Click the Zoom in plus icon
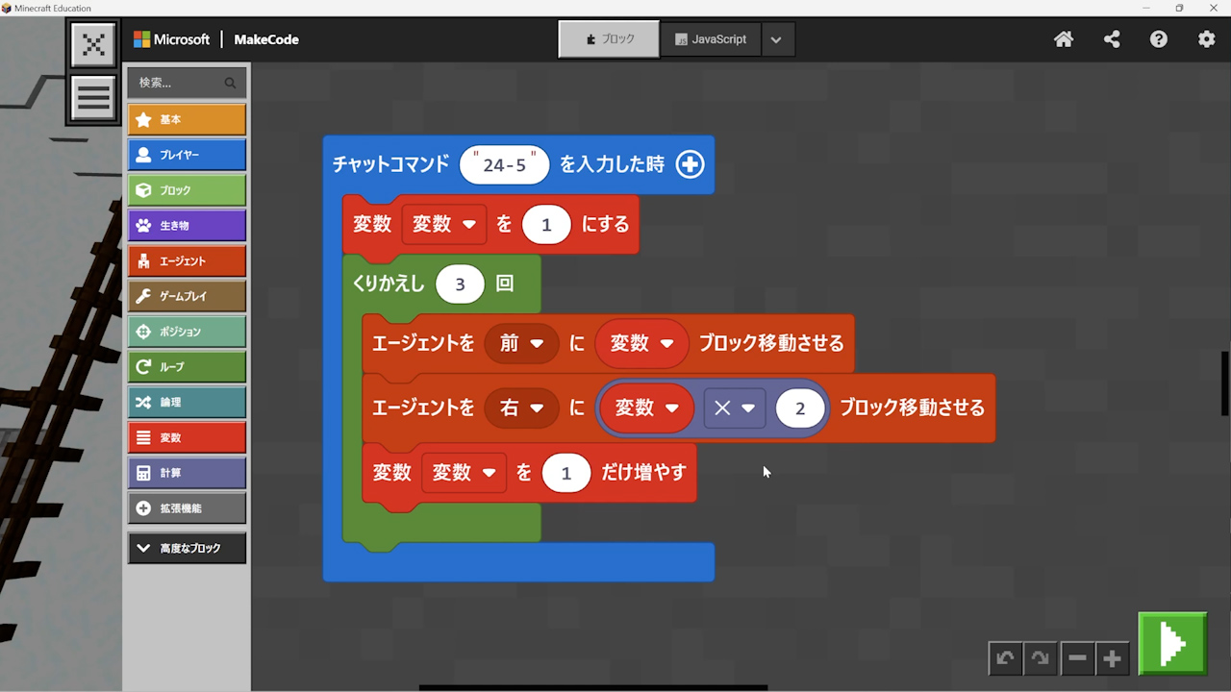1231x692 pixels. tap(1113, 658)
